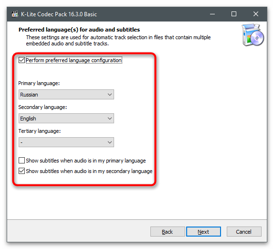Enable subtitles for primary language audio

21,160
